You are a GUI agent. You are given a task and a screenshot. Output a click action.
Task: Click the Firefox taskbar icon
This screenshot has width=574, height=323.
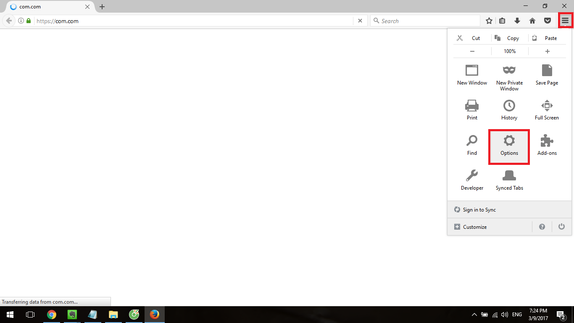click(x=155, y=315)
